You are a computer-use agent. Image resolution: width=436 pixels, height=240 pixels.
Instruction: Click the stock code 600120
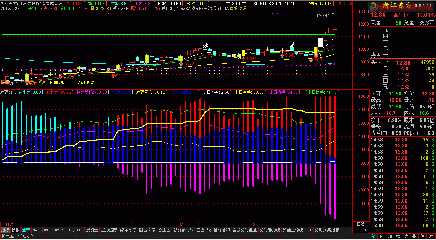[422, 5]
